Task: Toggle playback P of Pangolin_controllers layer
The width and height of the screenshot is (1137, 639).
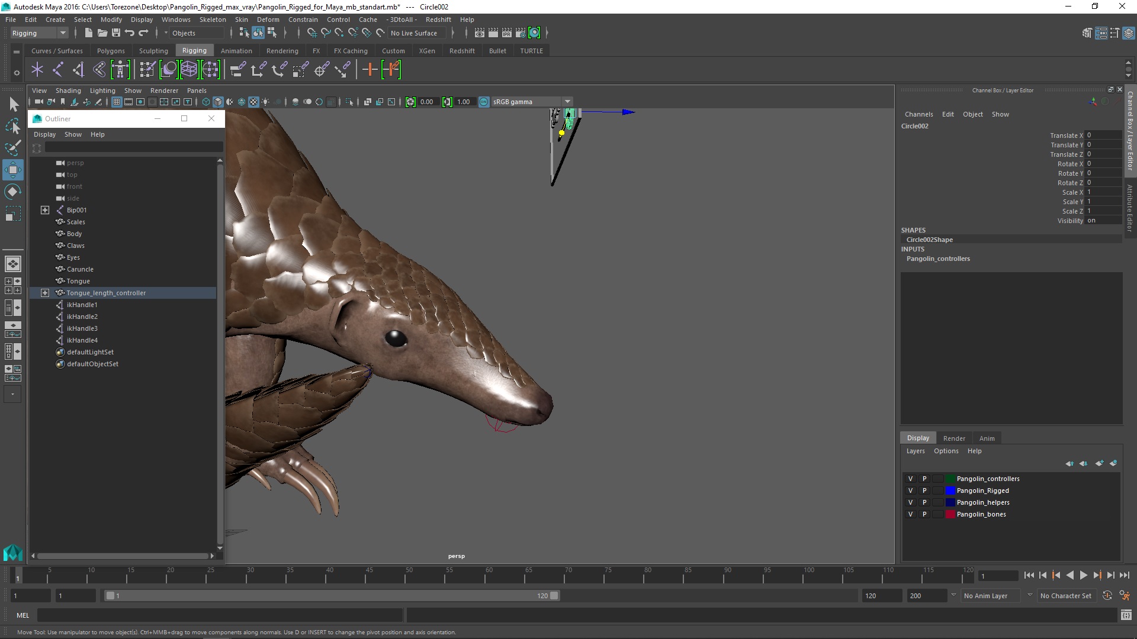Action: click(x=924, y=479)
